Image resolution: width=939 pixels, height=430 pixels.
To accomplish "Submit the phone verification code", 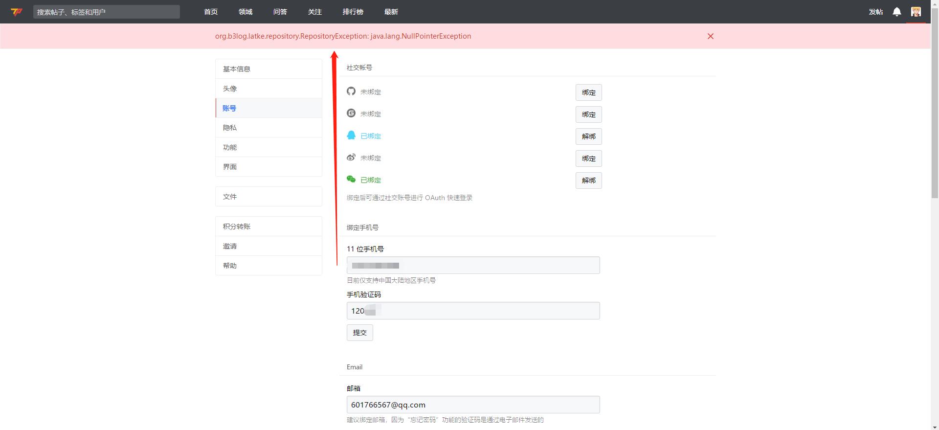I will point(359,333).
